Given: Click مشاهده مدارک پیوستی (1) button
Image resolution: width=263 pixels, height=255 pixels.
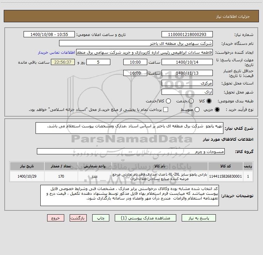Looking at the screenshot, I should pos(146,218).
